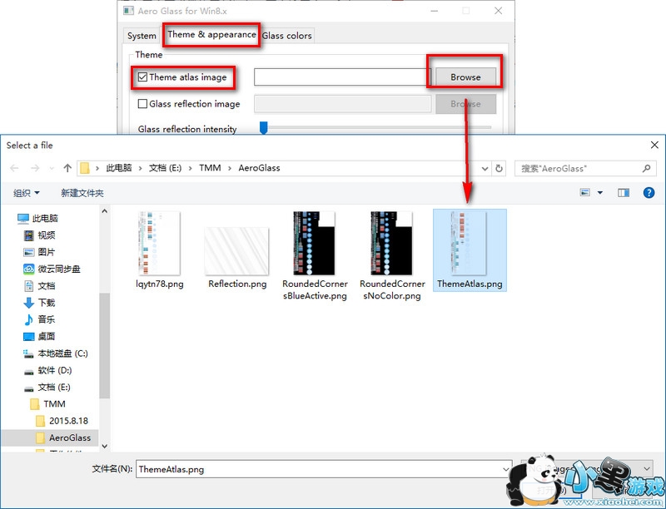
Task: Click the navigation pane scrollbar thumb
Action: pyautogui.click(x=105, y=345)
